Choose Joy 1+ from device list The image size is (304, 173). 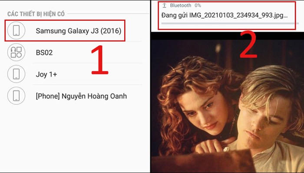46,74
